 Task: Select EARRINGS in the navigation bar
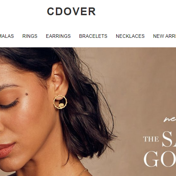click(58, 36)
